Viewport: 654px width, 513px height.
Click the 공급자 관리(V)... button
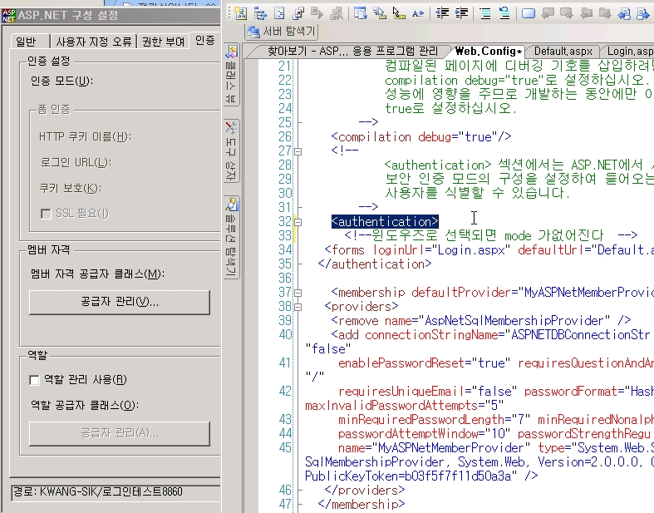click(x=120, y=302)
